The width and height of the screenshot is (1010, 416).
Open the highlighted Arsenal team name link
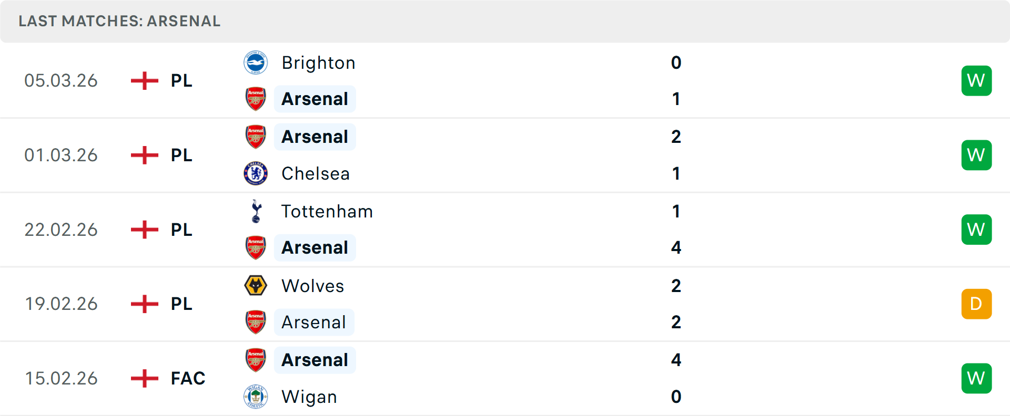[315, 99]
